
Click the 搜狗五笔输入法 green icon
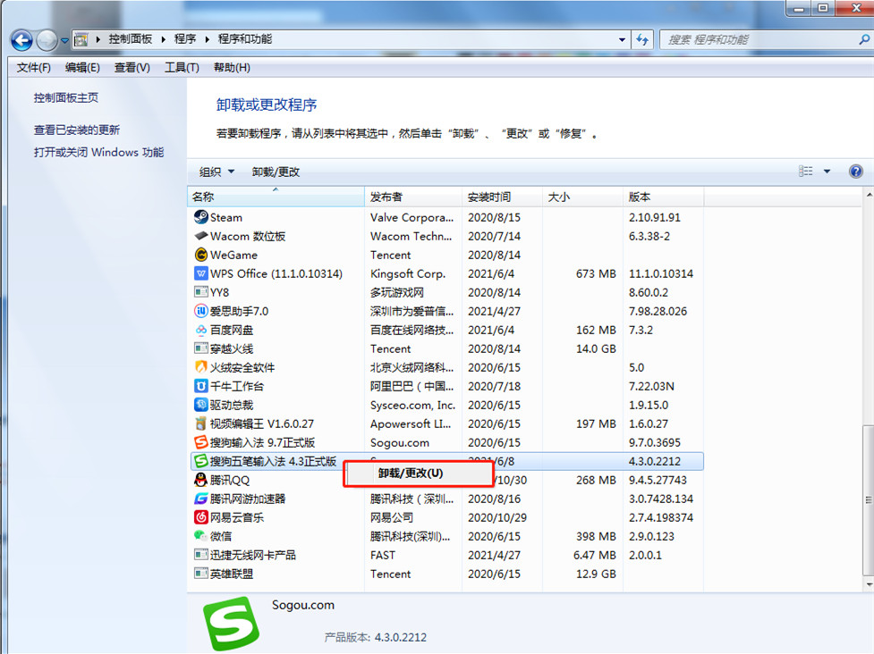200,461
